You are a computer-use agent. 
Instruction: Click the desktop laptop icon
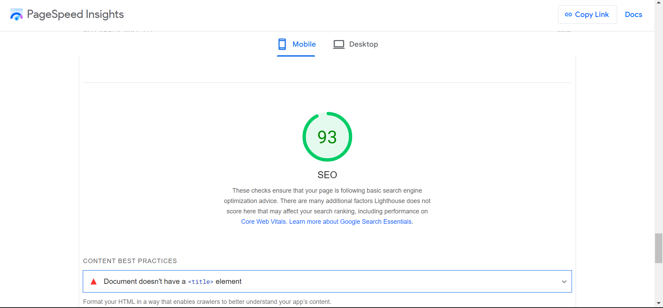pyautogui.click(x=339, y=44)
